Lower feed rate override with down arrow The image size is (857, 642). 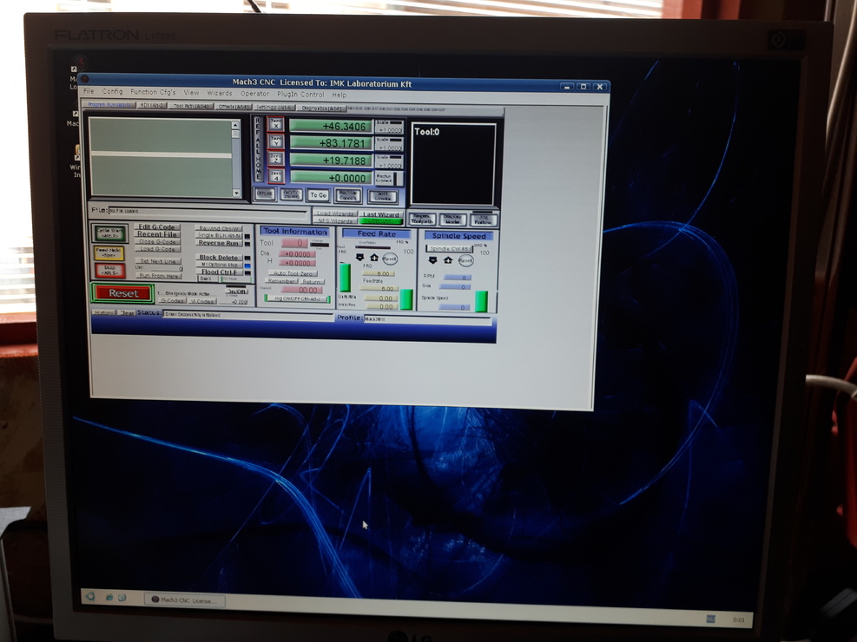[x=359, y=259]
